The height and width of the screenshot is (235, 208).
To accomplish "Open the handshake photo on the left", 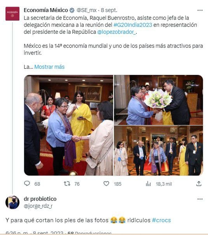I will click(x=68, y=125).
